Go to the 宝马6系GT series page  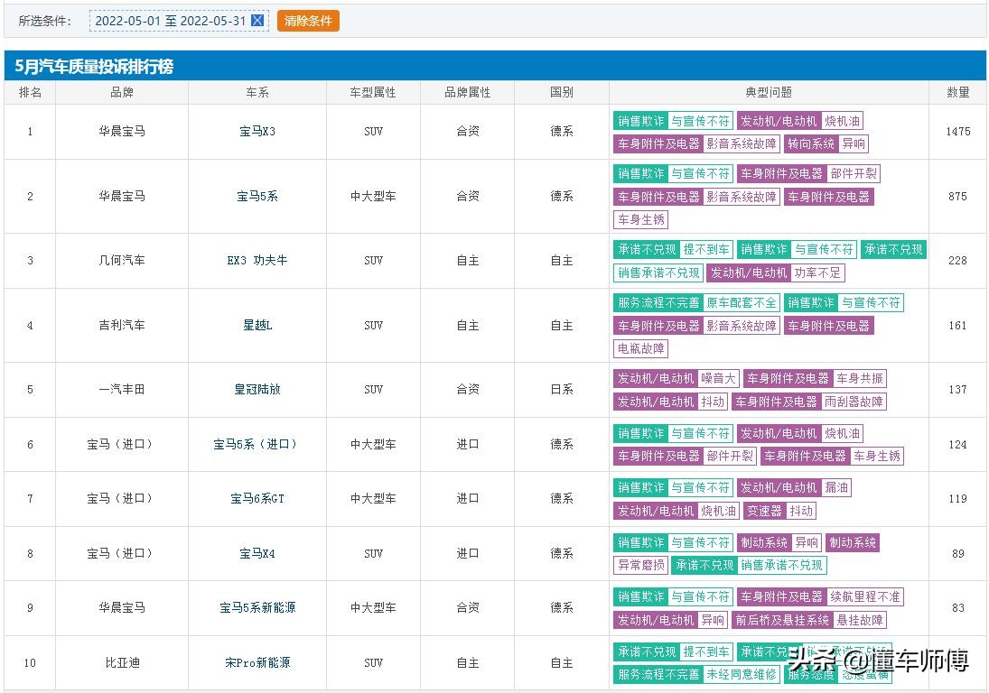(257, 499)
